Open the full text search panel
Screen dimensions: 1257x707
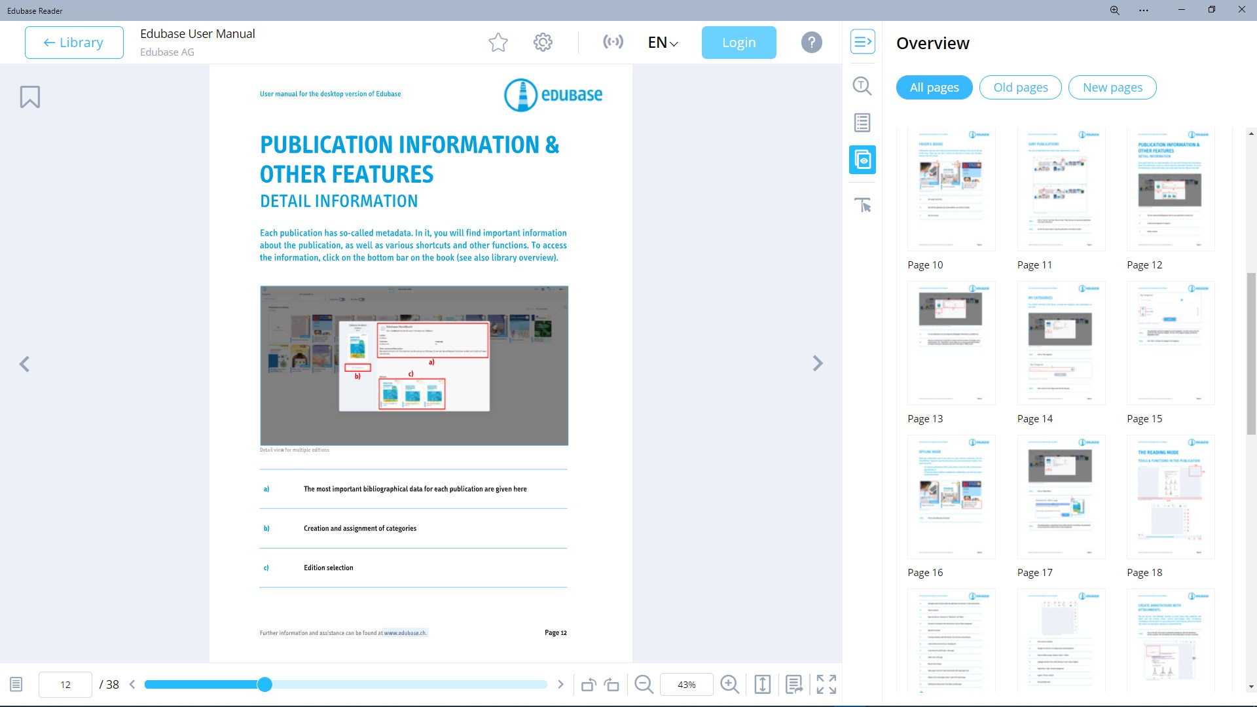(x=862, y=86)
